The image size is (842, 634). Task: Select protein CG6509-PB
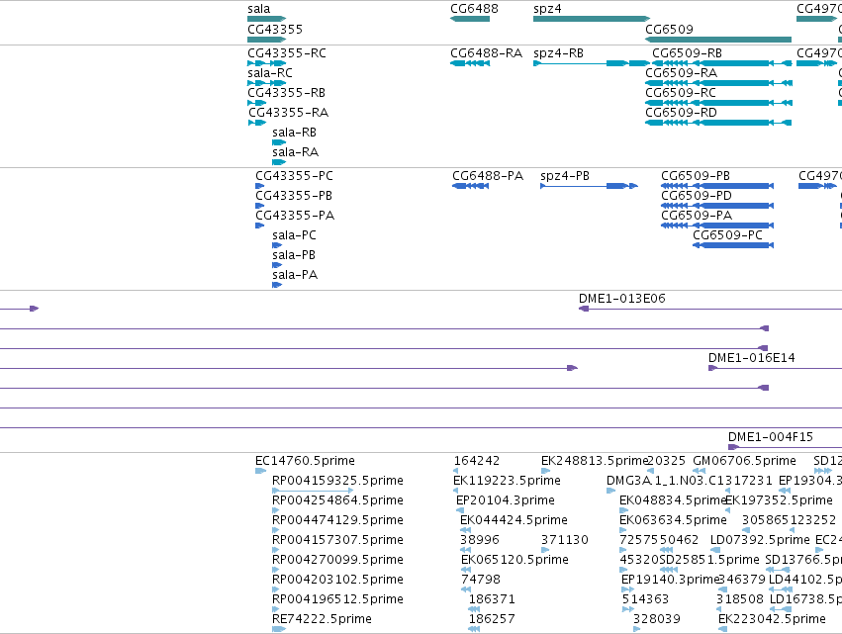coord(717,186)
